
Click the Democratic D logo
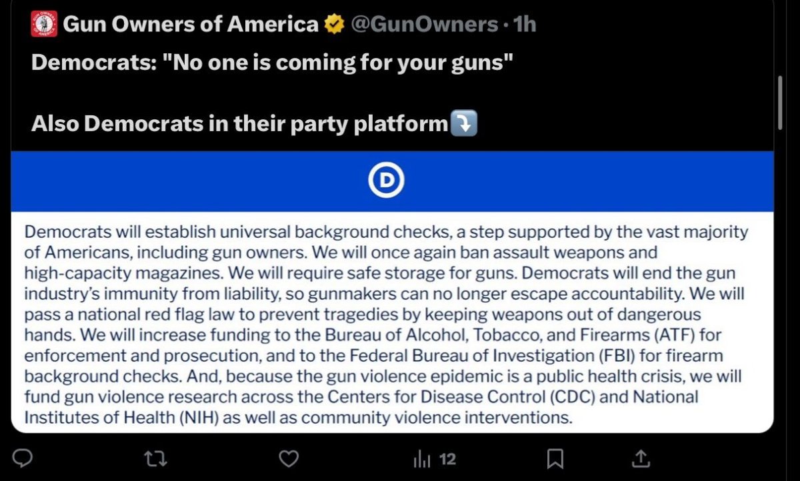(x=387, y=181)
